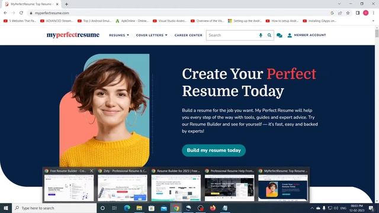Open the 'Setting up the Andr...' bookmark
Screen dimensions: 379x213
coord(245,21)
